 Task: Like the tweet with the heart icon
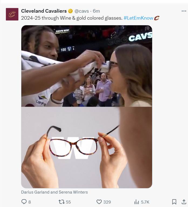tap(99, 202)
